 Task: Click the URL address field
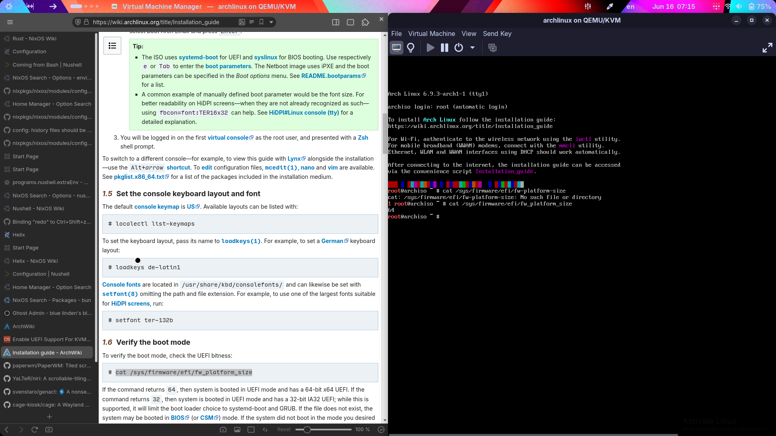coord(156,22)
